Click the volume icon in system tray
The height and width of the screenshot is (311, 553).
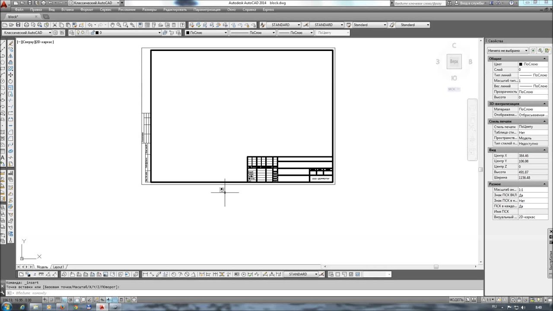click(x=523, y=307)
